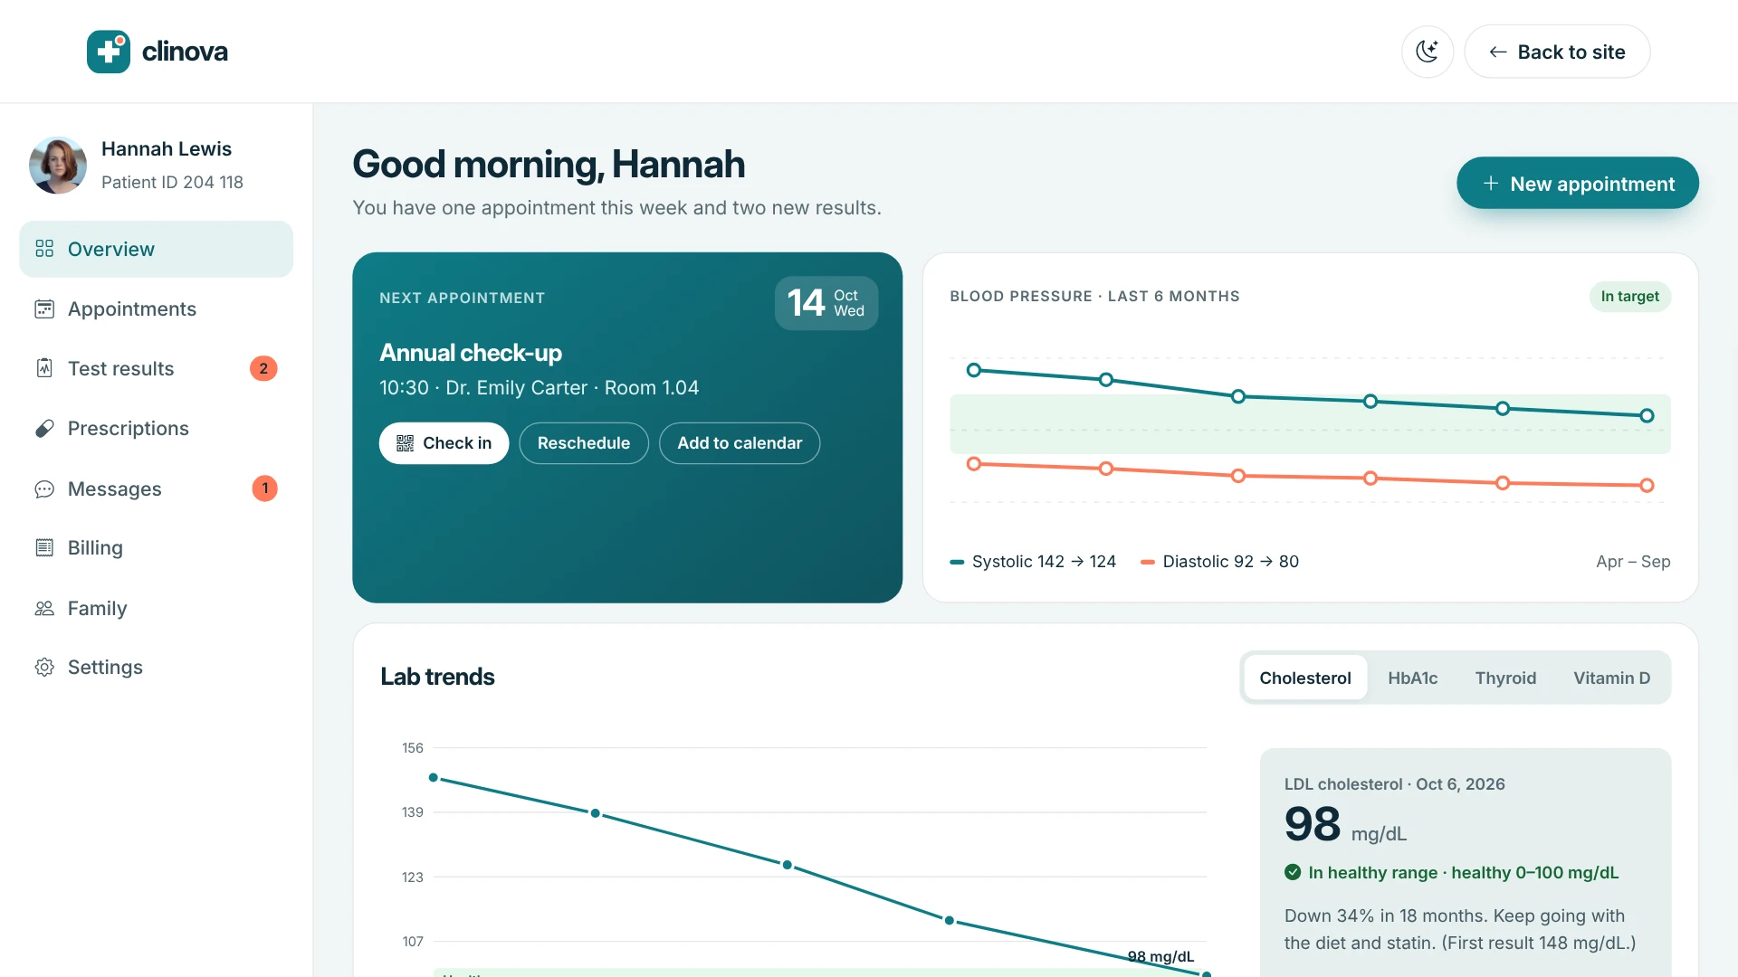
Task: Click the Test results clipboard icon
Action: (44, 368)
